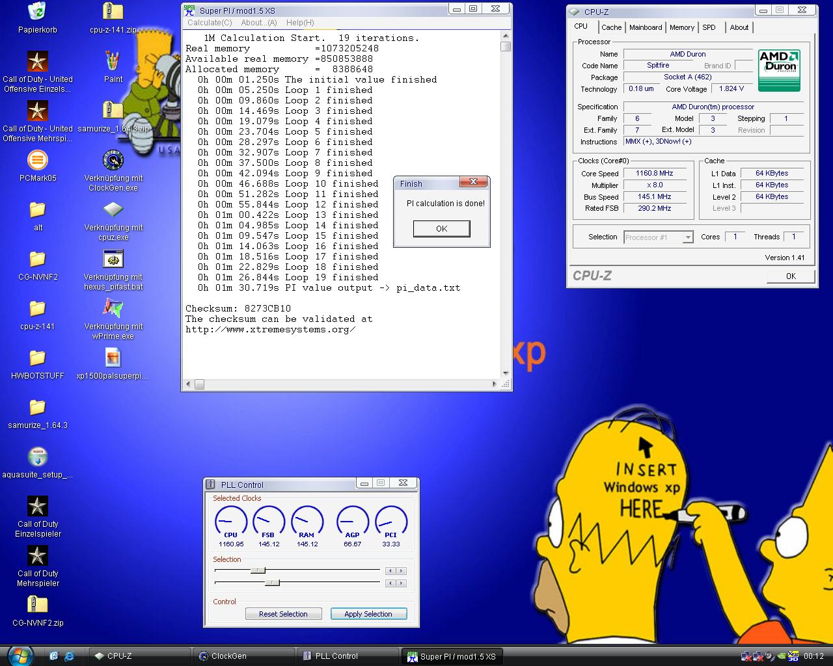Switch to ClockGen via taskbar button
The height and width of the screenshot is (666, 833).
coord(243,656)
